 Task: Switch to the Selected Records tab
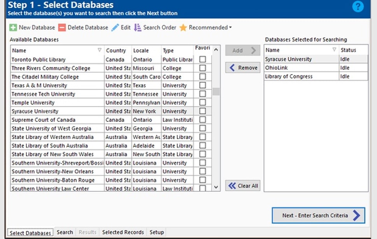point(123,232)
